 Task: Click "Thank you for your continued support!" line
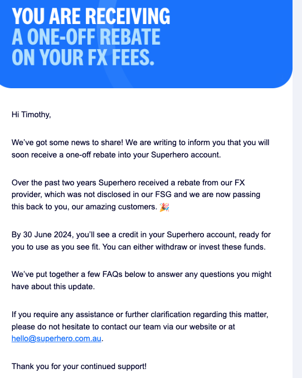(x=79, y=366)
